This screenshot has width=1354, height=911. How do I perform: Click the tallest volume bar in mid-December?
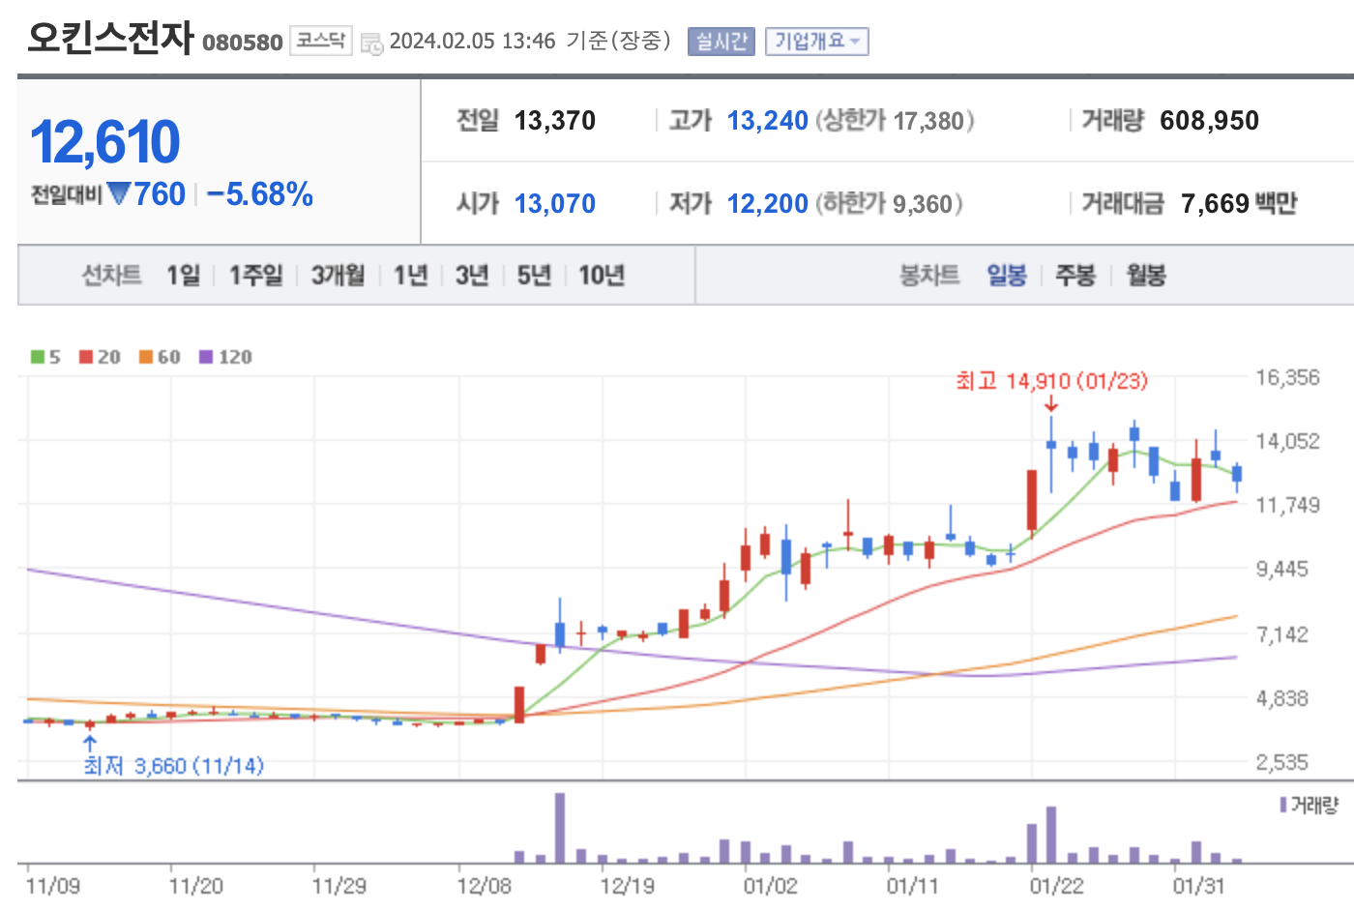pyautogui.click(x=560, y=828)
